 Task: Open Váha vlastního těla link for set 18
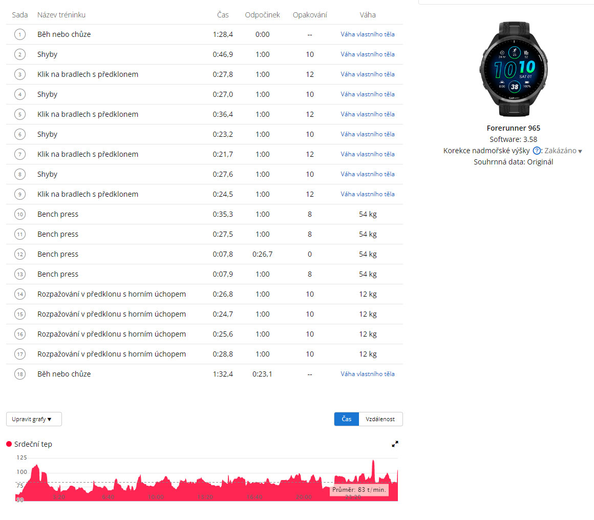point(368,374)
